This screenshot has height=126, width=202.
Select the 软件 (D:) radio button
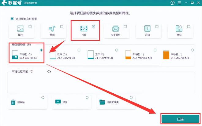pos(79,50)
